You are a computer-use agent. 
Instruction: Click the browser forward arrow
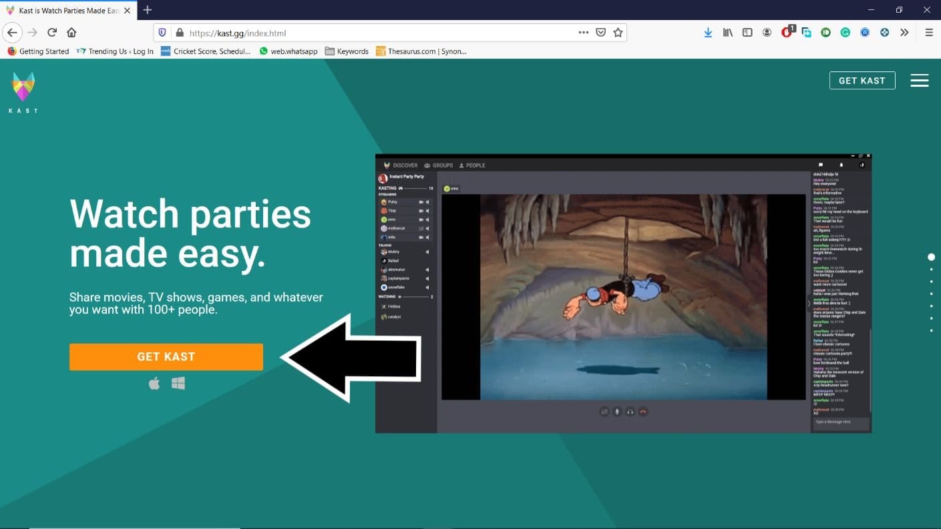pyautogui.click(x=32, y=33)
